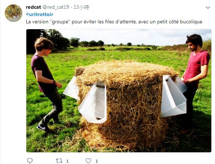
Task: Click the @red_cat19 handle
Action: coord(56,7)
